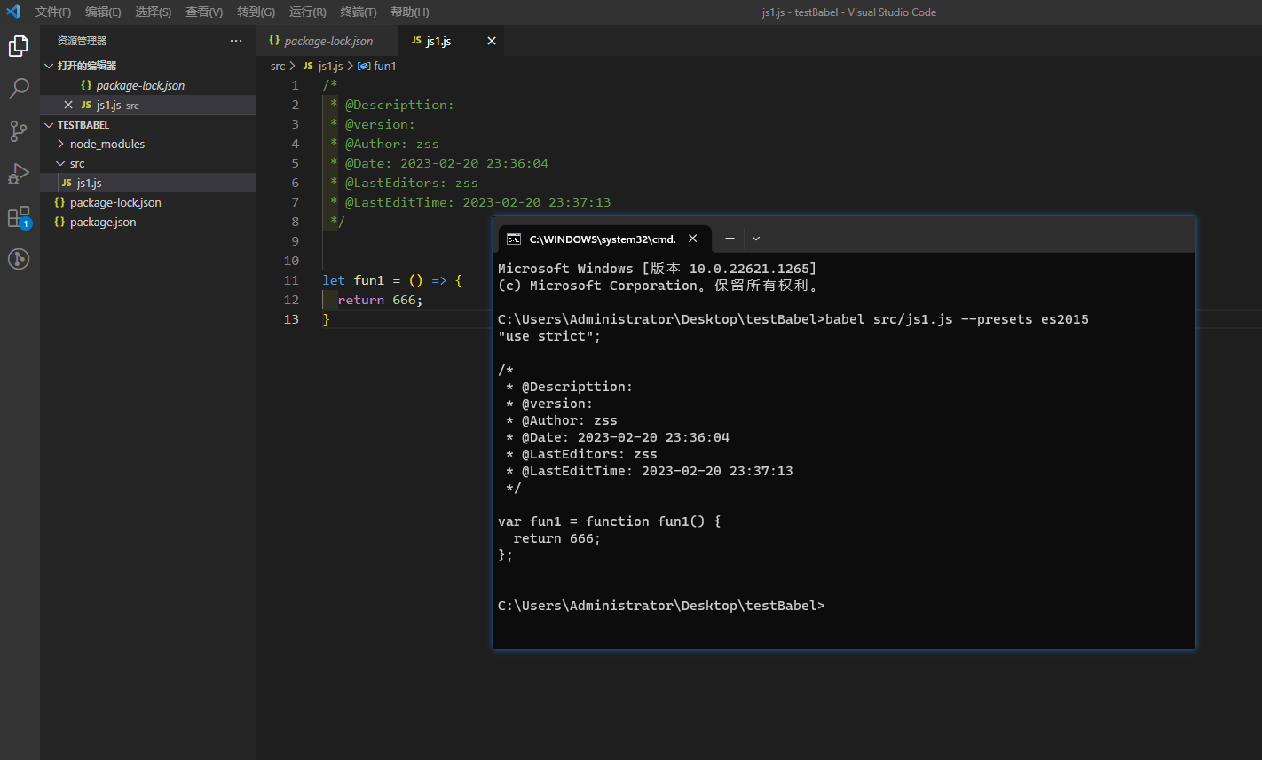Viewport: 1262px width, 760px height.
Task: Open the terminal tab dropdown arrow
Action: pyautogui.click(x=756, y=239)
